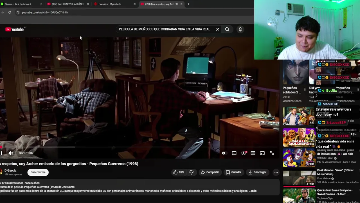Click the BotRix chat username

(x=331, y=91)
